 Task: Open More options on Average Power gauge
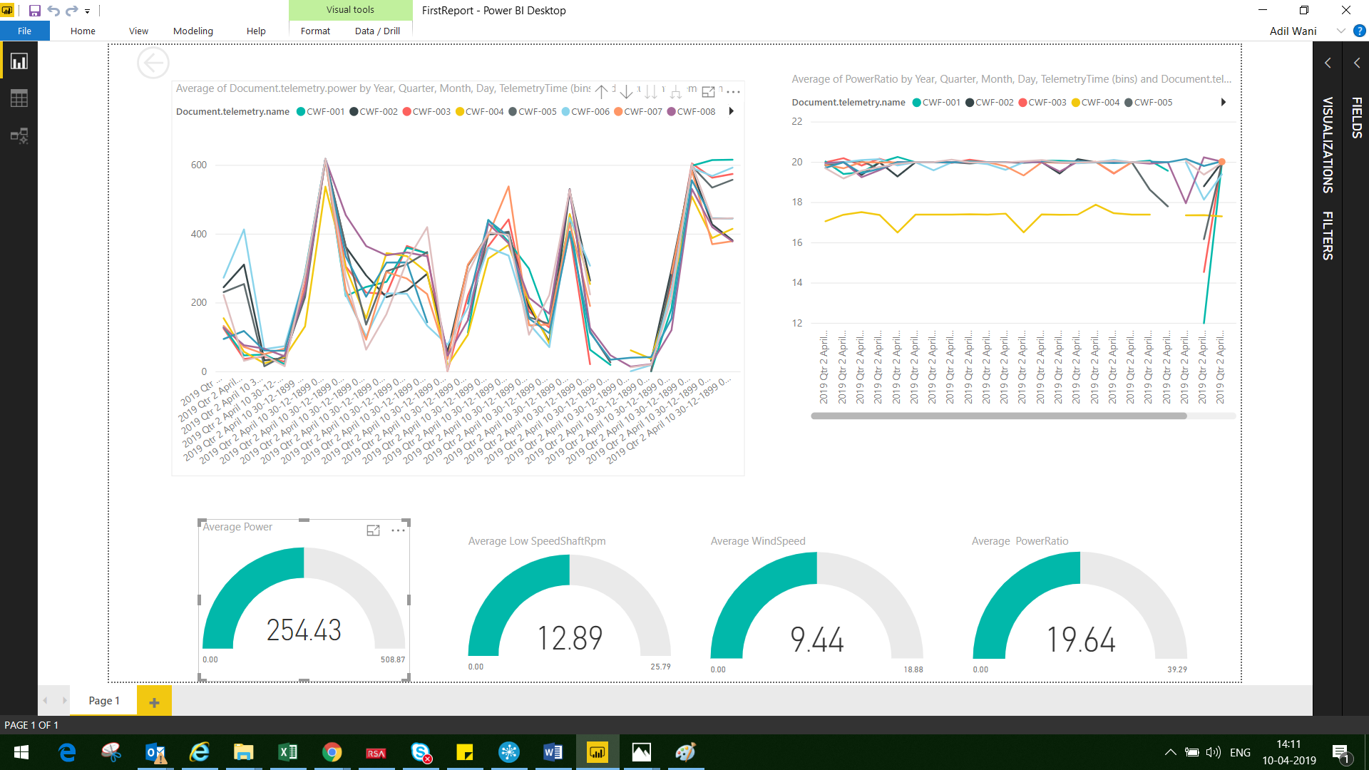click(x=398, y=530)
